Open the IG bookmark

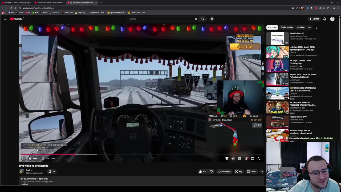[4, 13]
